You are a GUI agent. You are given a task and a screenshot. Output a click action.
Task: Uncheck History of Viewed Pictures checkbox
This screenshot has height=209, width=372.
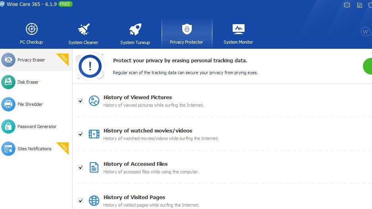(x=81, y=101)
